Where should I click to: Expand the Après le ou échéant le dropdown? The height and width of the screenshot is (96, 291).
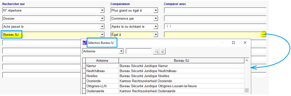tap(156, 26)
